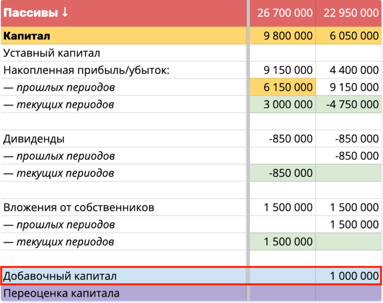Click the Уставный капитал row label
Image resolution: width=383 pixels, height=303 pixels.
click(x=52, y=53)
